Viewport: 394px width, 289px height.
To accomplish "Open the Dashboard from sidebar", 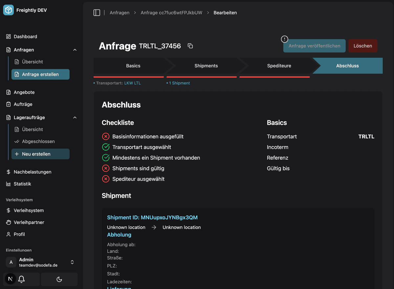I will [x=25, y=37].
